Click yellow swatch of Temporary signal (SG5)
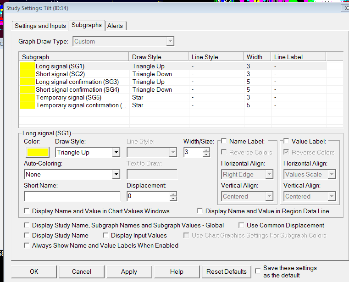Viewport: 349px width, 282px height. [x=28, y=97]
